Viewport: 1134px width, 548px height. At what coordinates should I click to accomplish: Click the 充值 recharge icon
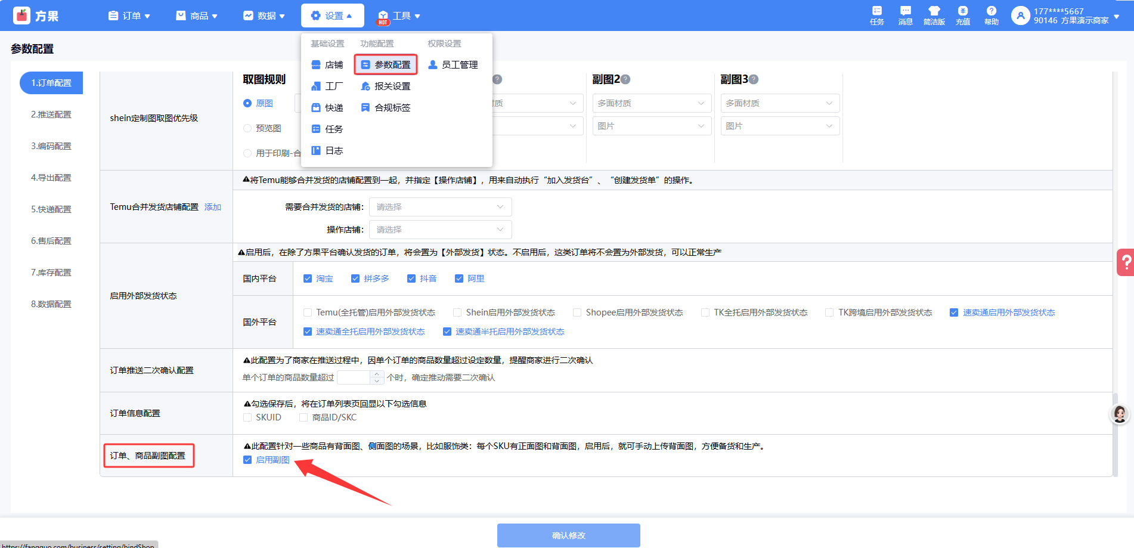(x=962, y=15)
